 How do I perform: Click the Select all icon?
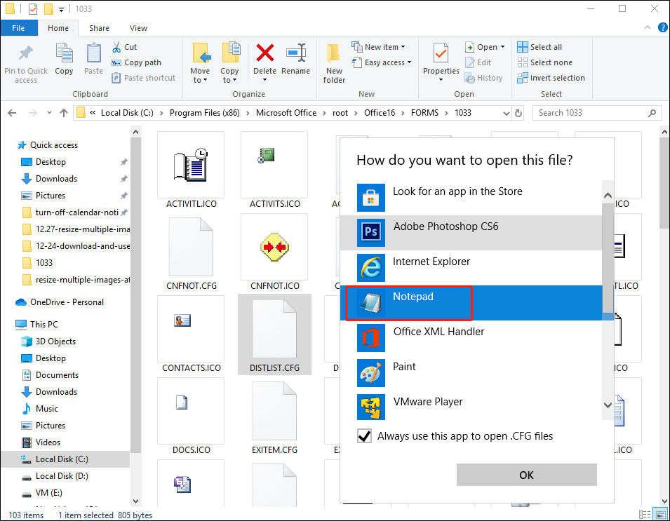click(522, 47)
